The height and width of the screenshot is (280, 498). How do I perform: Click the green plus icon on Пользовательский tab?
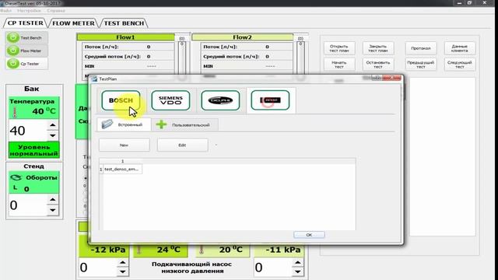click(161, 124)
